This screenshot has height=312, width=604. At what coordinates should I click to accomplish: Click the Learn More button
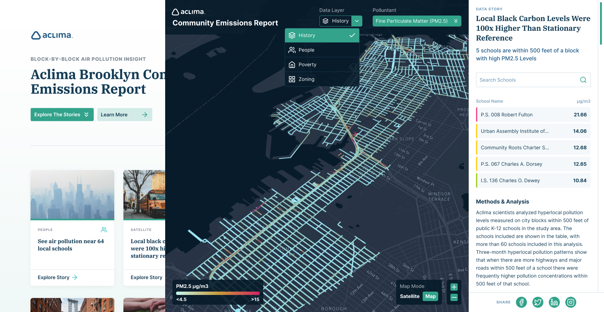(x=125, y=115)
